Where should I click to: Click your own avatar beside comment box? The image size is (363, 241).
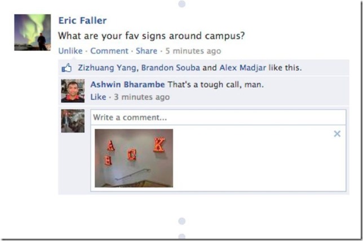coord(73,121)
